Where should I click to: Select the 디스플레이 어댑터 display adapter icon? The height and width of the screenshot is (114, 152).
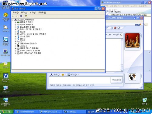(x=18, y=27)
